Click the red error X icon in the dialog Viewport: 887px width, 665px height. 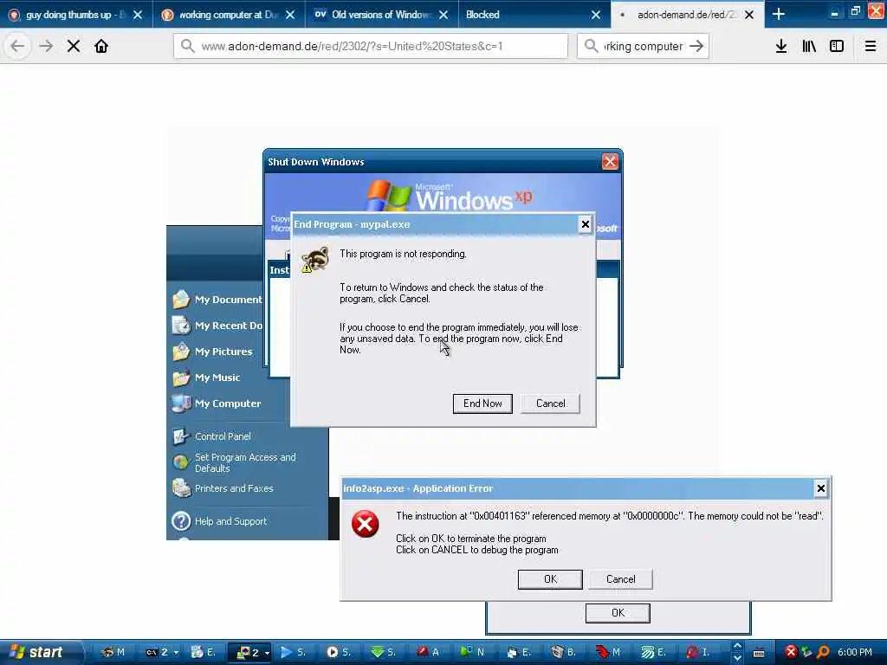366,524
